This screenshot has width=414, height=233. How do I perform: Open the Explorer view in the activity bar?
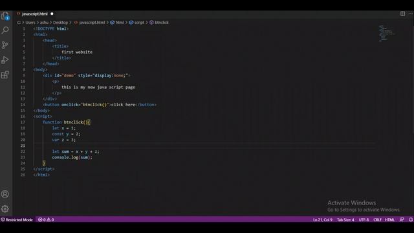pos(5,16)
